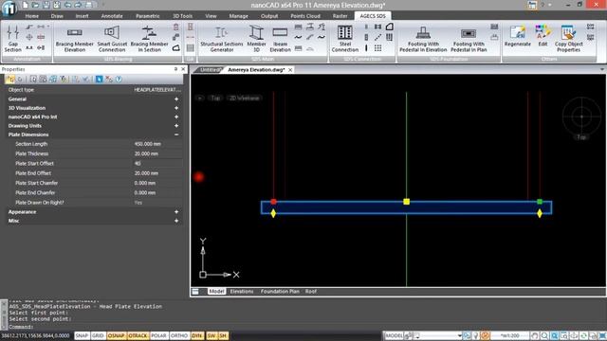Launch Bracing Member Elevation tool
The width and height of the screenshot is (607, 341).
pos(74,39)
